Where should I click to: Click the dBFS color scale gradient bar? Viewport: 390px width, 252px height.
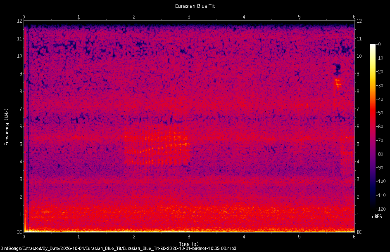tap(372, 127)
